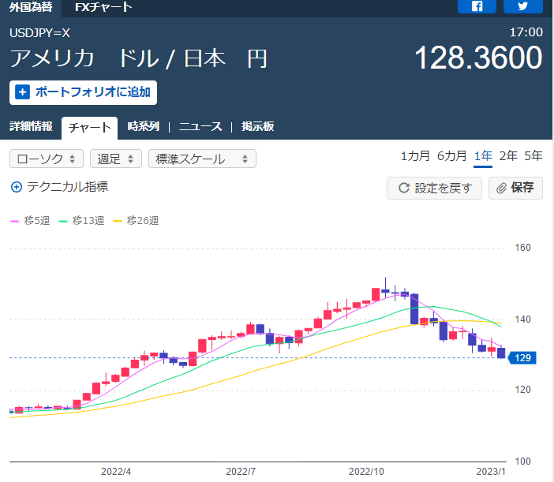
Task: Click the 移5週 pink legend entry
Action: [31, 221]
